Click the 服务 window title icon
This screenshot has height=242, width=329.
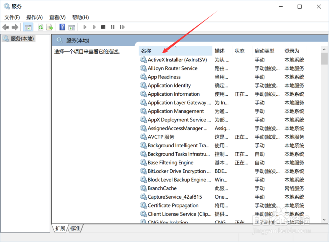(7, 6)
